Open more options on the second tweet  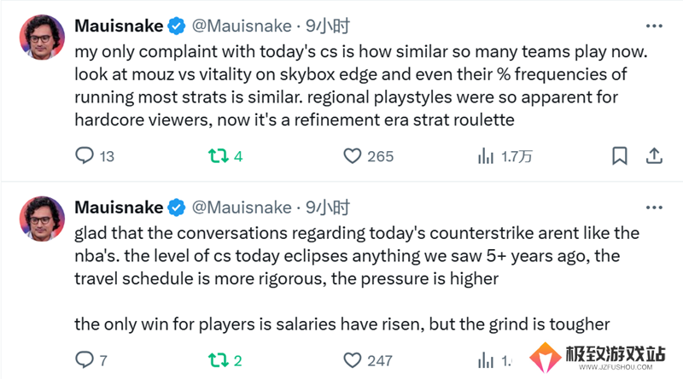coord(654,207)
